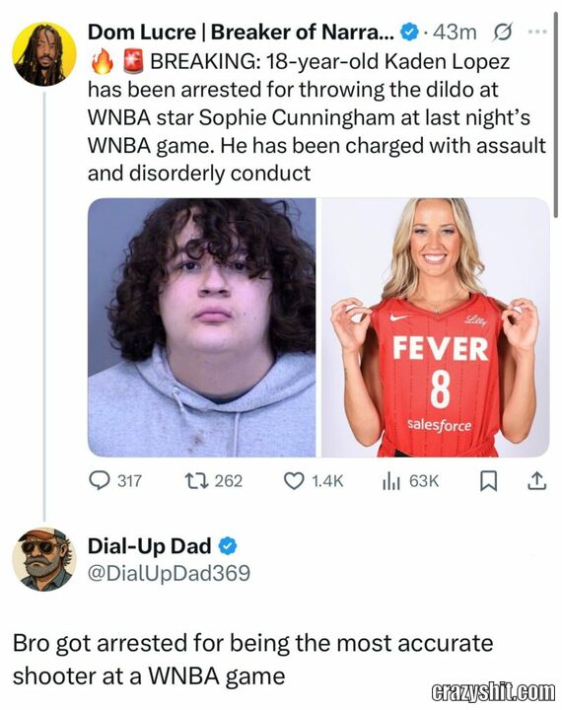Click Dial-Up Dad's verified badge
The height and width of the screenshot is (710, 562).
click(x=228, y=546)
